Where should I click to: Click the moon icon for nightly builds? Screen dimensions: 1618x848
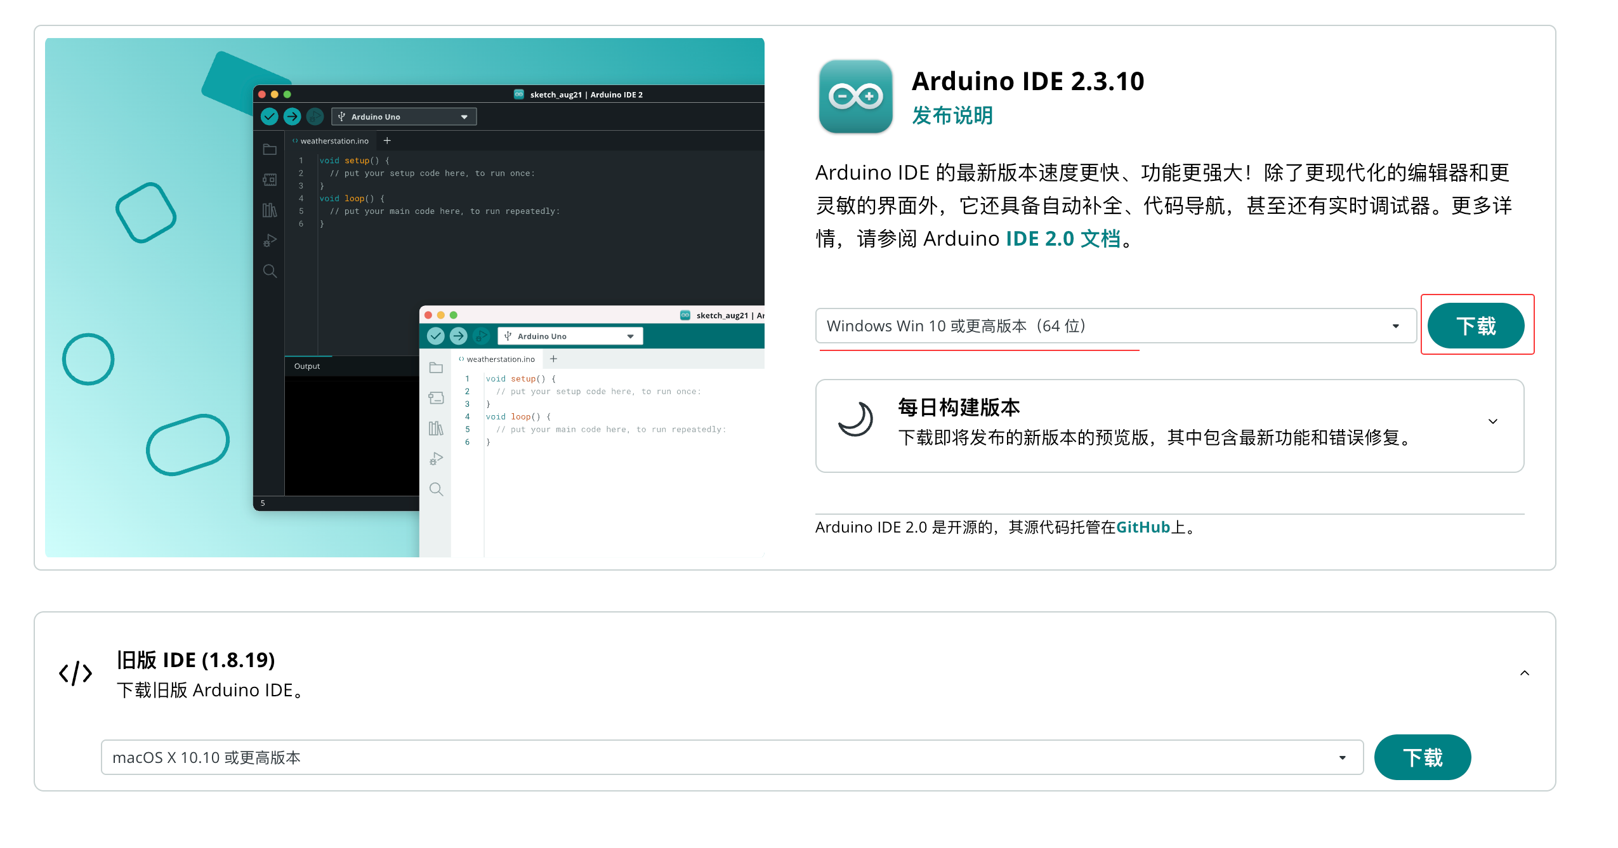point(855,419)
